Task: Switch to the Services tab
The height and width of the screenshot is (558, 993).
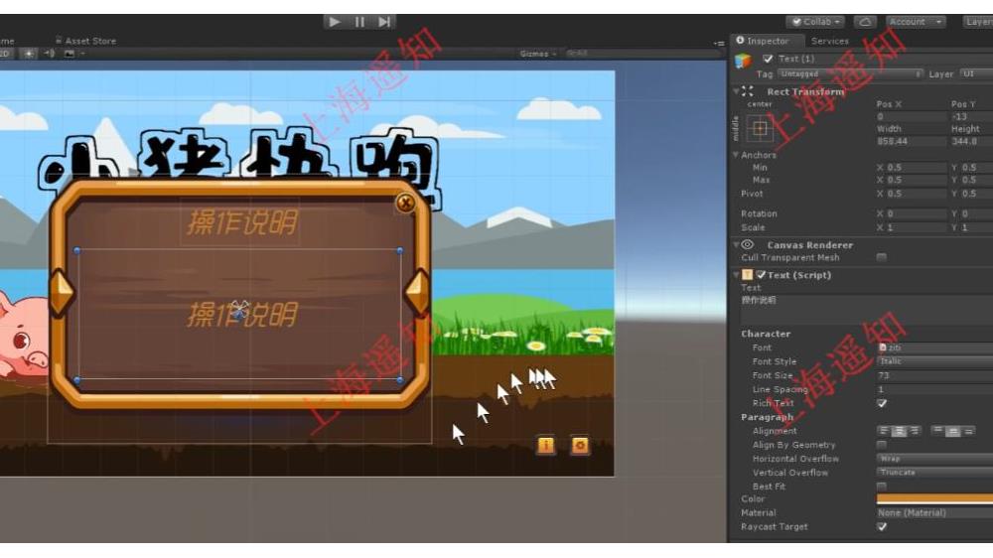Action: click(x=829, y=41)
